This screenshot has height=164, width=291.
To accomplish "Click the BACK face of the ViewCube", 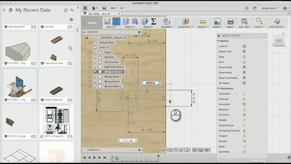I will 279,41.
